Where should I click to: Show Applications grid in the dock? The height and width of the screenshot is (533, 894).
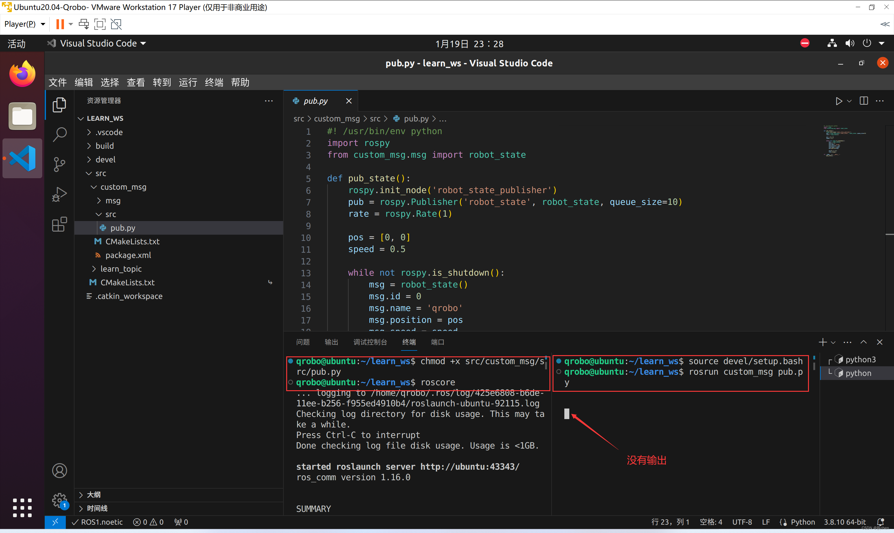point(22,507)
